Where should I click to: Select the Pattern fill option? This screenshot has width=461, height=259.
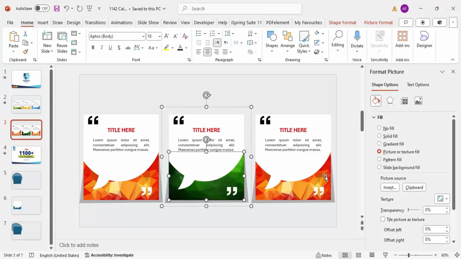379,159
